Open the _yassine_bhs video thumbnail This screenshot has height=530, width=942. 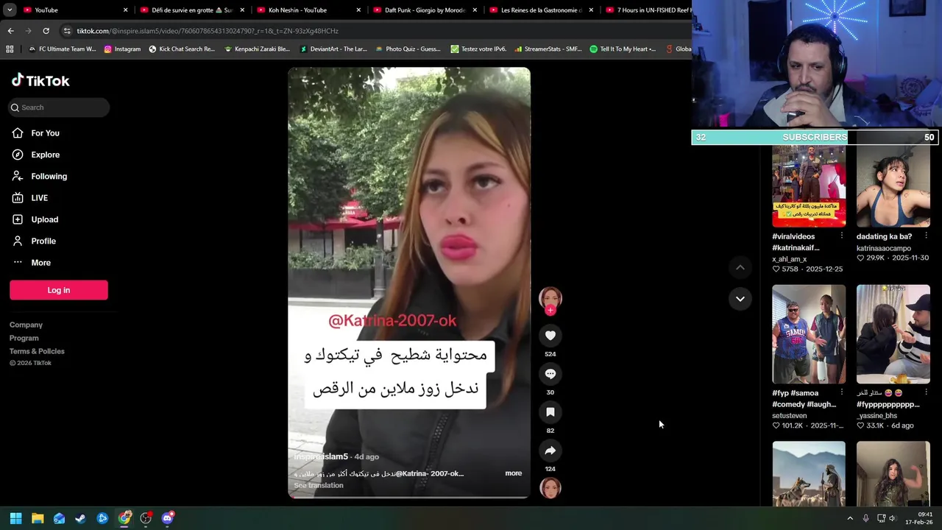tap(893, 334)
